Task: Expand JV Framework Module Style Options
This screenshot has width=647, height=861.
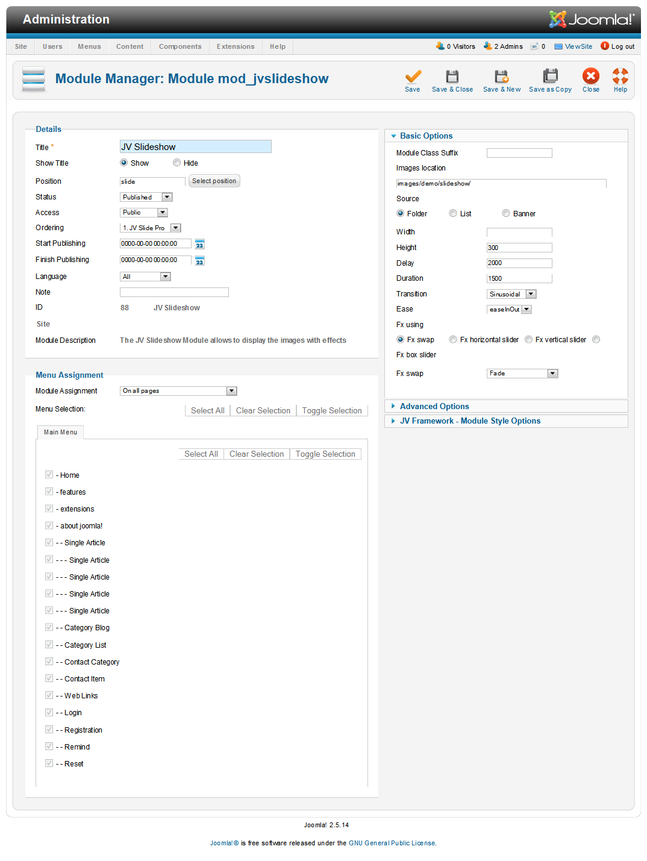Action: pyautogui.click(x=470, y=421)
